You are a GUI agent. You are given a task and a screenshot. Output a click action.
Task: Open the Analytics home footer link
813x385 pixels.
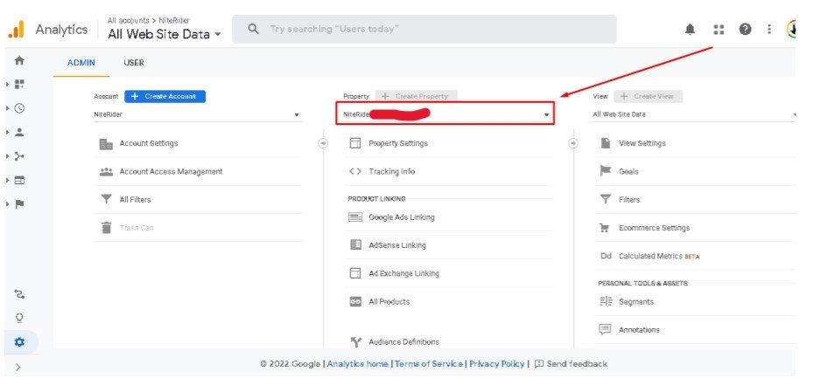click(x=358, y=364)
